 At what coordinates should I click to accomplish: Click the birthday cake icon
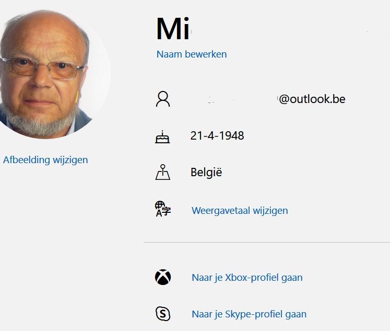(162, 136)
